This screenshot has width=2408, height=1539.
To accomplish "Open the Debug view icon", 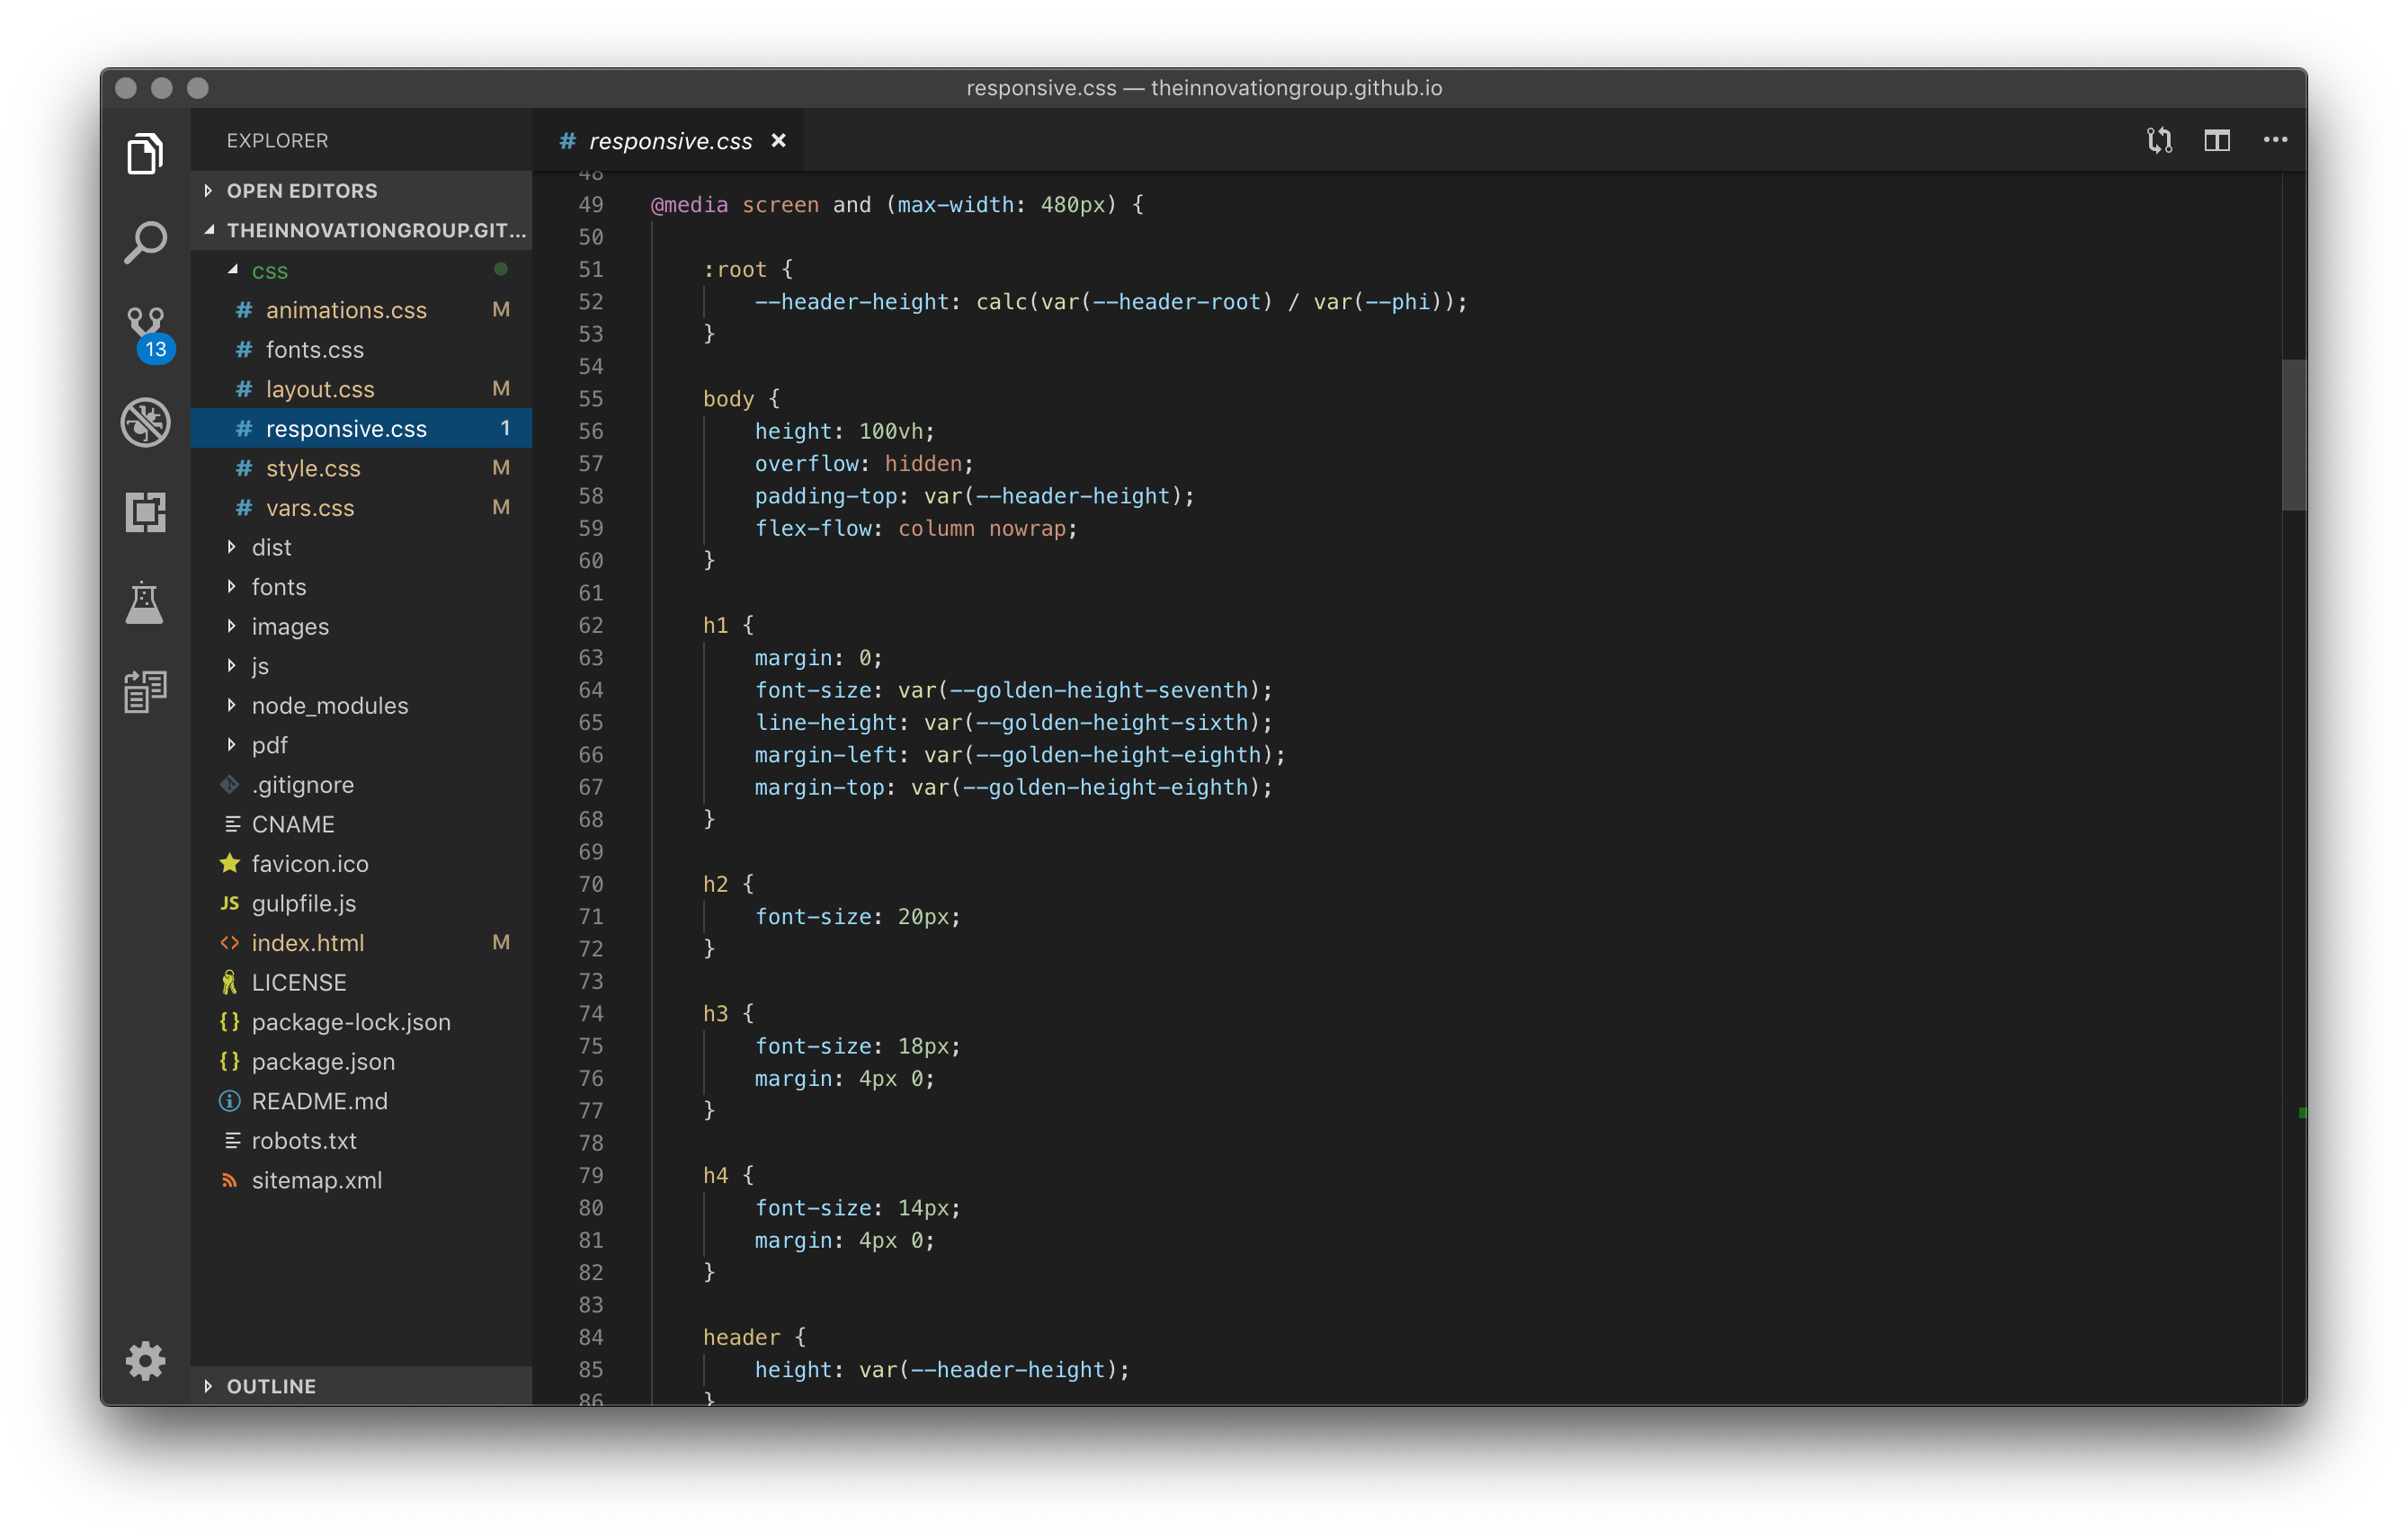I will (x=145, y=422).
